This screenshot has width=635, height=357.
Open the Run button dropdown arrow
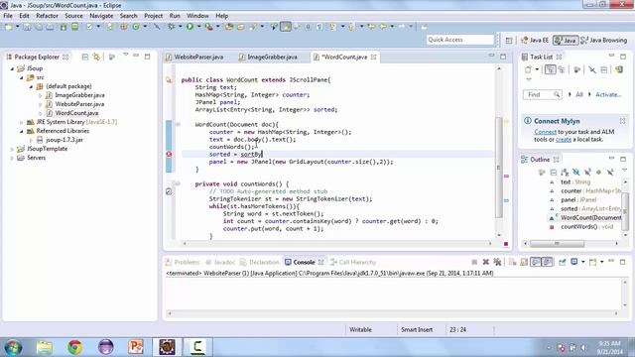(198, 27)
